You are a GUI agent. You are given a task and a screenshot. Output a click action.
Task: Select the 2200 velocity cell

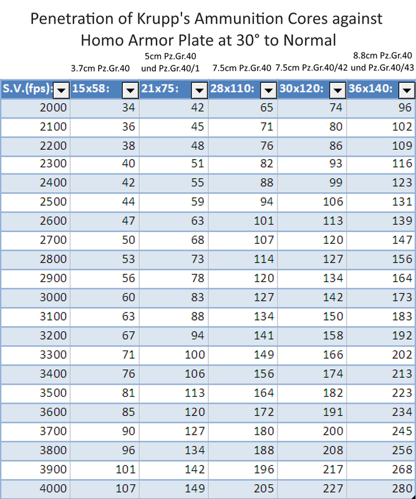pyautogui.click(x=36, y=147)
